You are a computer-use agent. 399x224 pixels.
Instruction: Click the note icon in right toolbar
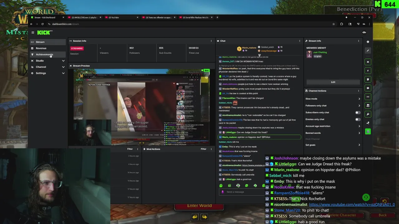pos(368,79)
